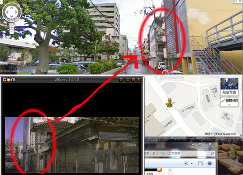
Task: Click the orange pegman on the map
Action: 170,102
